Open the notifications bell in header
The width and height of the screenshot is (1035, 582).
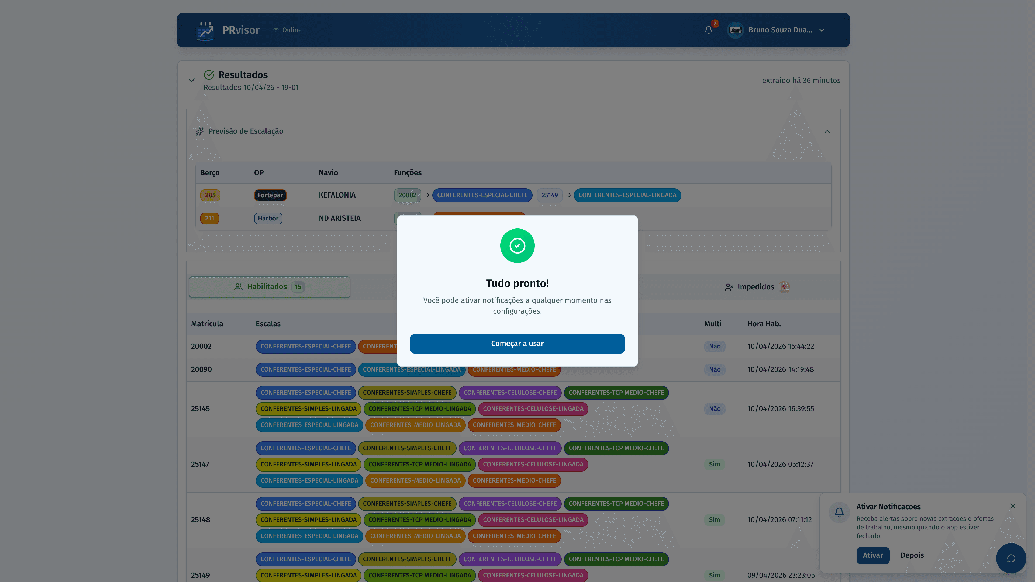[708, 30]
